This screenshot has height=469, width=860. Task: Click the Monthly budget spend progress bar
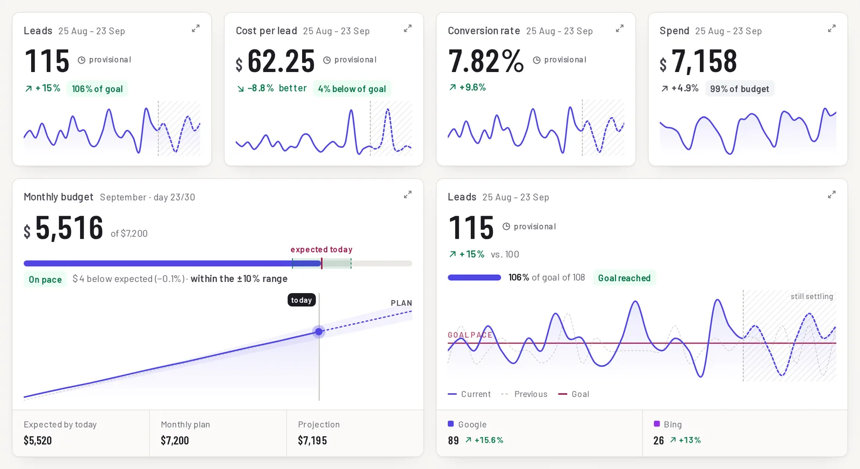point(218,264)
